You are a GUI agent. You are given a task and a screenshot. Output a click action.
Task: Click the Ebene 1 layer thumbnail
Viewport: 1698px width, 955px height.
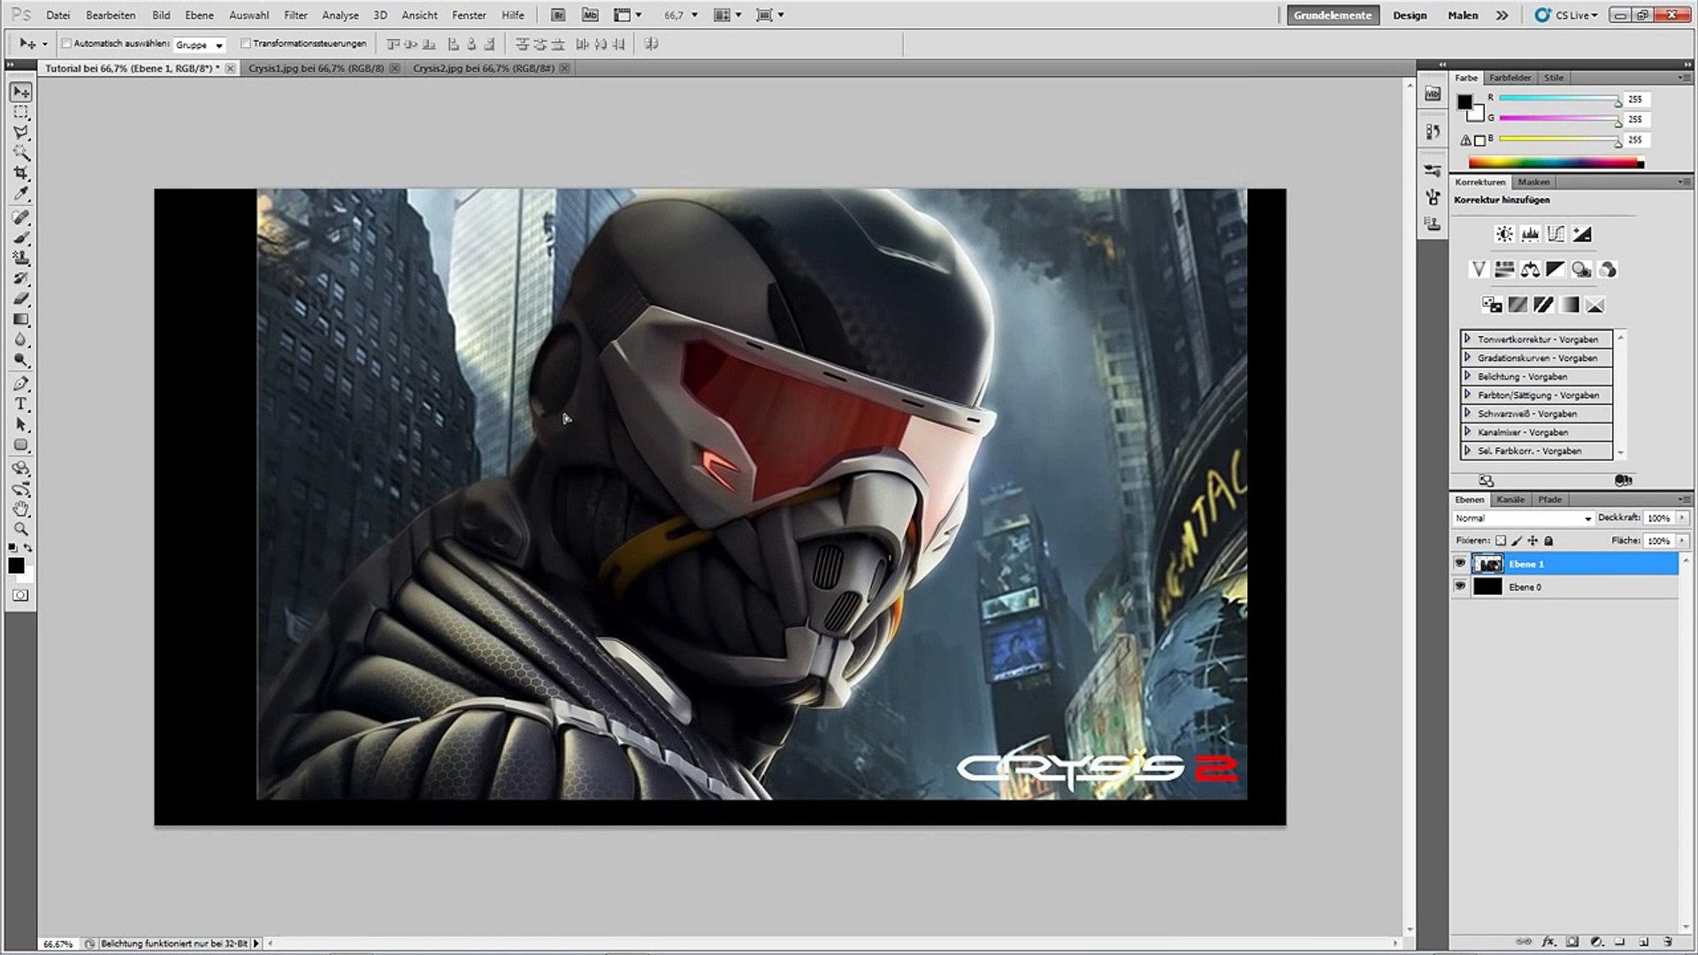point(1488,563)
